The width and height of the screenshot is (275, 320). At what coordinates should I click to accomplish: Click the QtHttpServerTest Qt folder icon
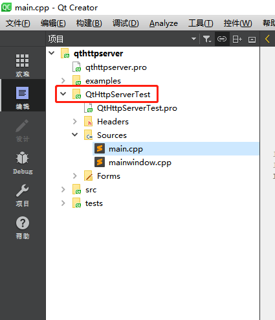coord(77,94)
